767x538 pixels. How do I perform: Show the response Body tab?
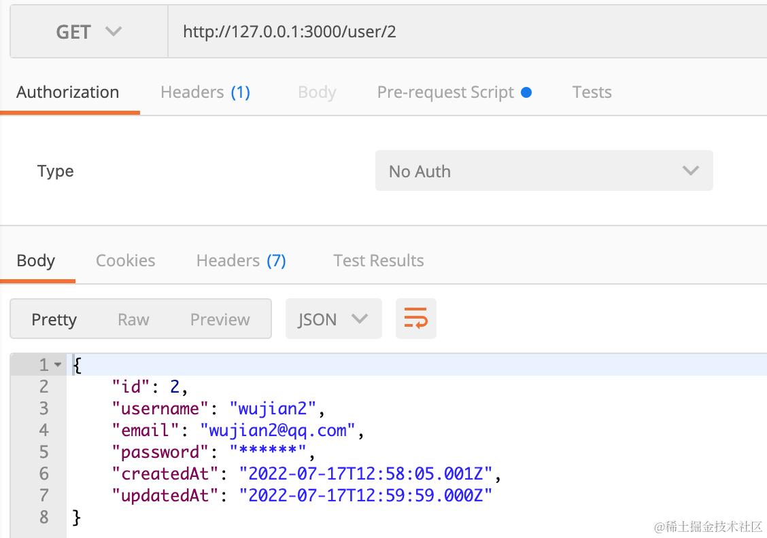click(36, 261)
